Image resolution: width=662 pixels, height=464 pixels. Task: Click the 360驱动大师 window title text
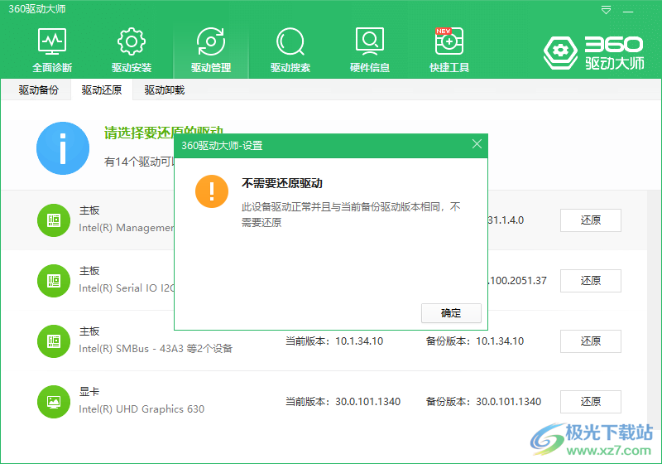click(x=37, y=9)
